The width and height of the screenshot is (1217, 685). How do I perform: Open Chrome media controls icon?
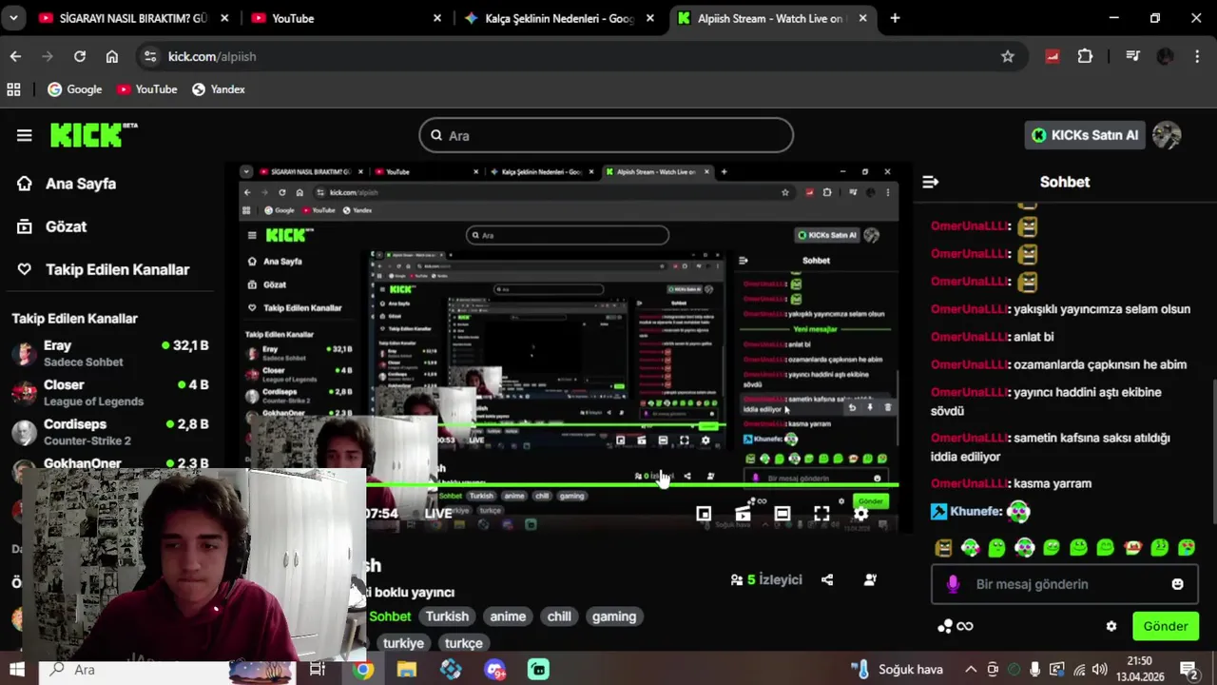1132,56
